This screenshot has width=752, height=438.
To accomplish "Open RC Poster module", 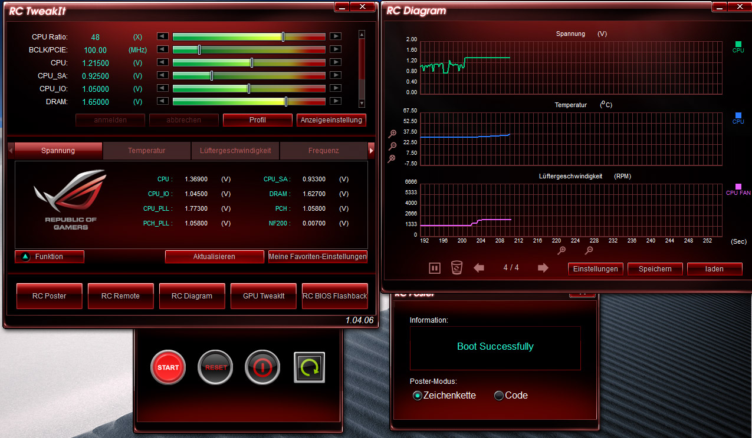I will pos(50,296).
